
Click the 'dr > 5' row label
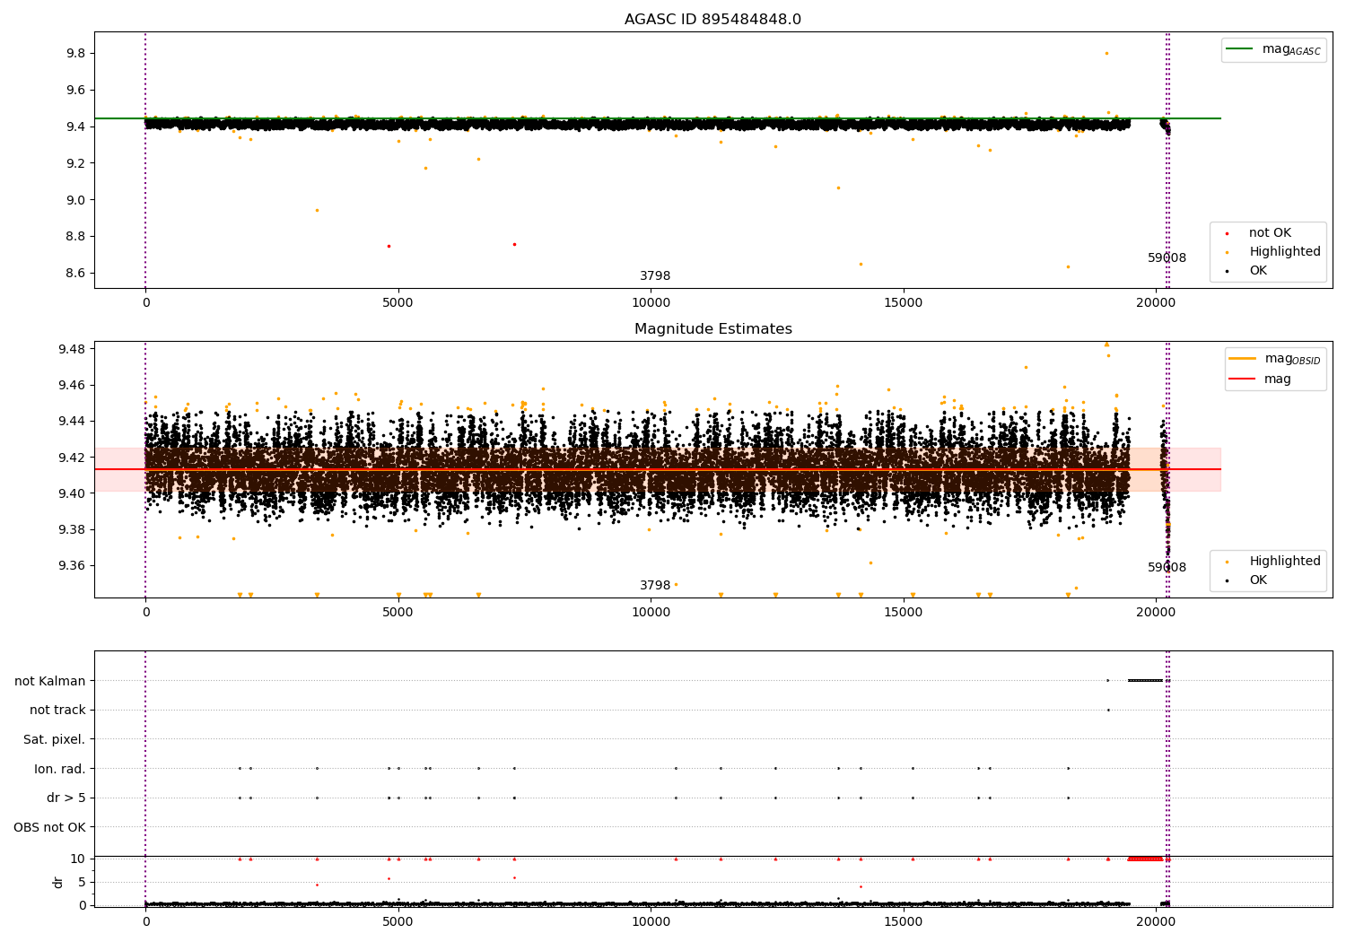pos(66,798)
